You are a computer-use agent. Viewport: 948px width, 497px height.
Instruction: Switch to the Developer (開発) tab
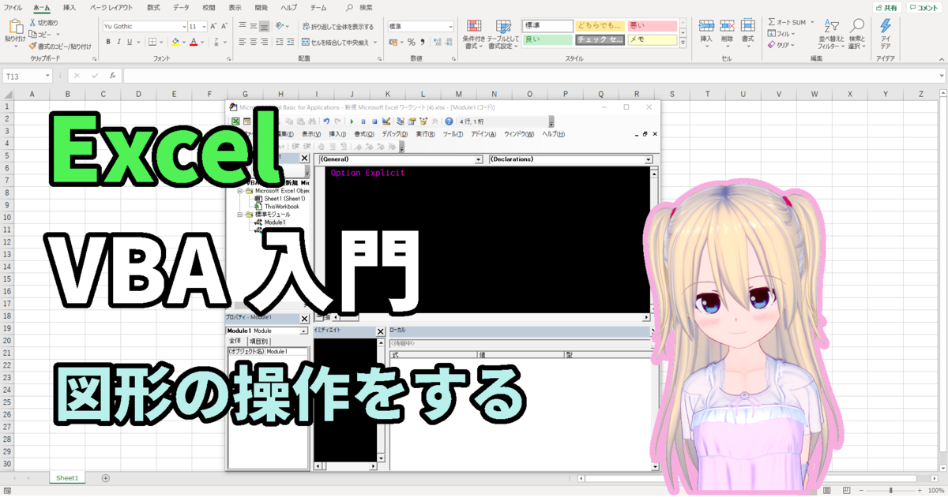pyautogui.click(x=261, y=7)
